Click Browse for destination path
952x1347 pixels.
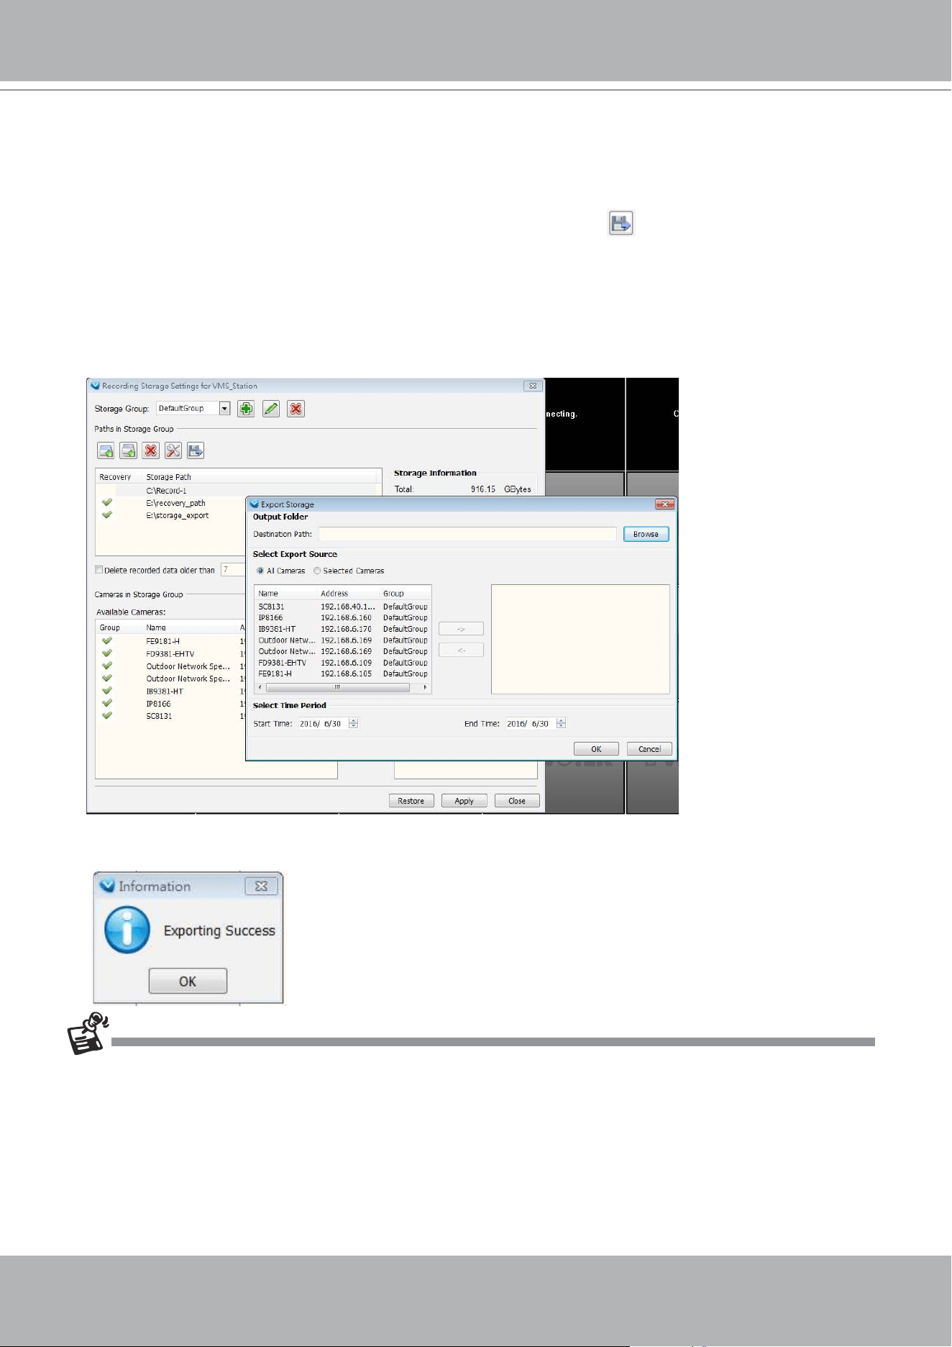pyautogui.click(x=646, y=534)
